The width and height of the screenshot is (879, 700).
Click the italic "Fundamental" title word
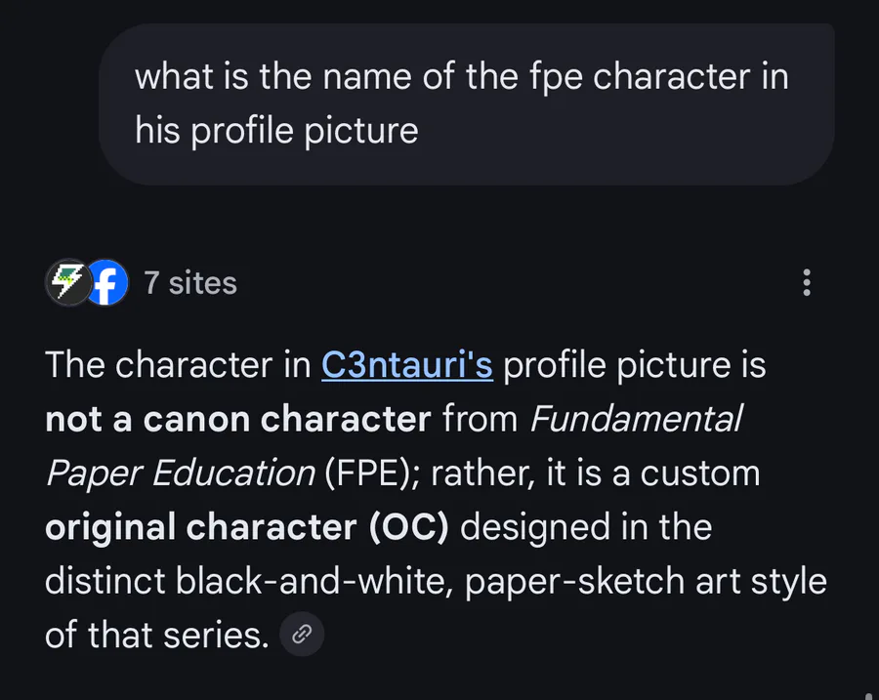(x=636, y=419)
